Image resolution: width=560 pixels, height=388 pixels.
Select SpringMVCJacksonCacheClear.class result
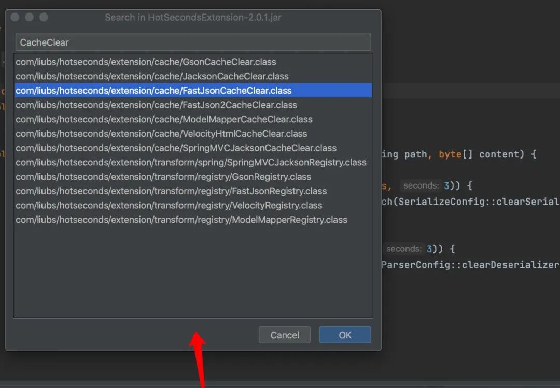193,148
